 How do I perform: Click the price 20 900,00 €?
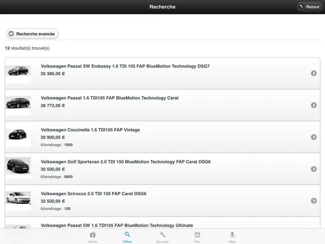pos(53,137)
